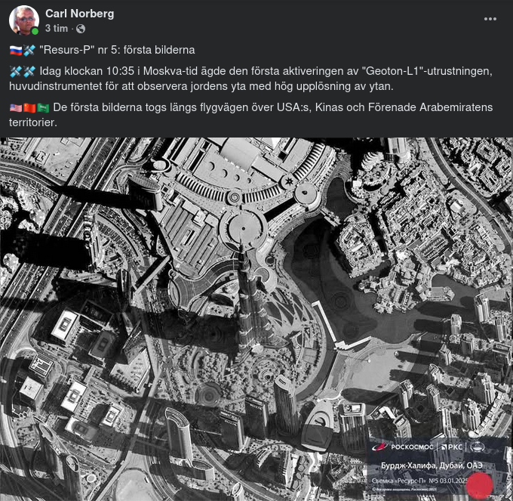Click the Chinese flag emoji
Viewport: 513px width, 501px height.
pyautogui.click(x=29, y=108)
